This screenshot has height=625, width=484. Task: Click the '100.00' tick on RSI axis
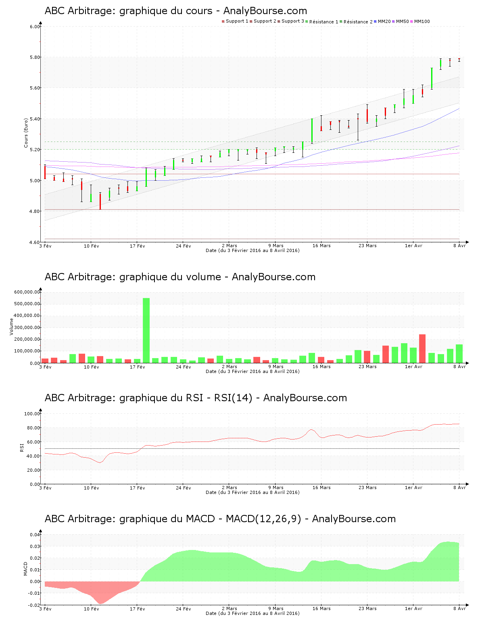click(32, 414)
